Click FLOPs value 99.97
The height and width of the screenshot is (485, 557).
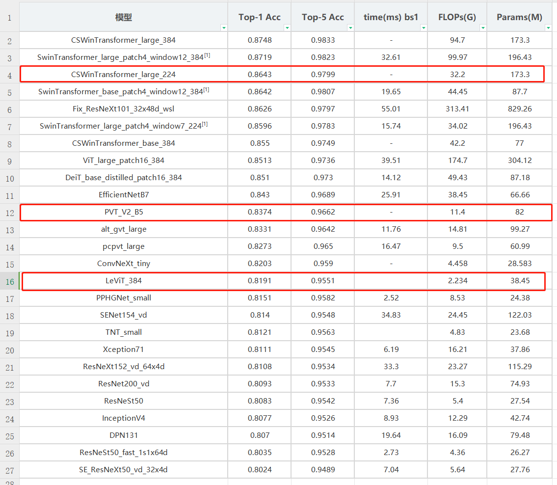[x=457, y=57]
